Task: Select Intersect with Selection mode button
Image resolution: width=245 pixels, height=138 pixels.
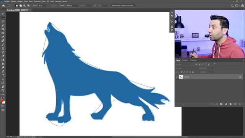Action: [x=28, y=6]
